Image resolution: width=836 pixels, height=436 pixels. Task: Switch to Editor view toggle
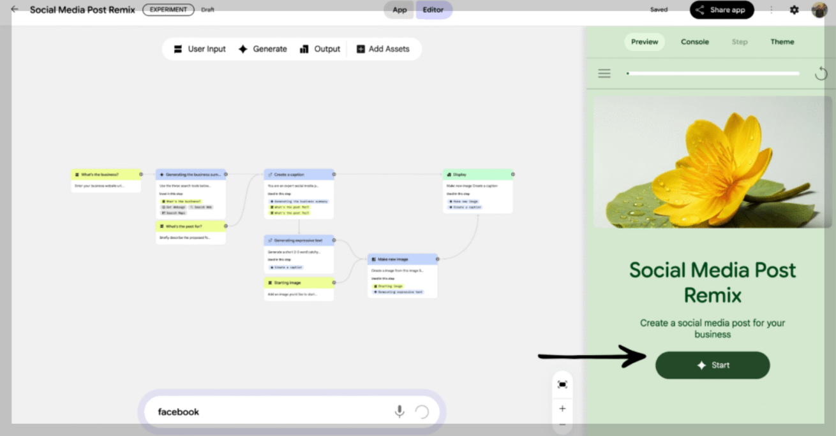point(433,10)
